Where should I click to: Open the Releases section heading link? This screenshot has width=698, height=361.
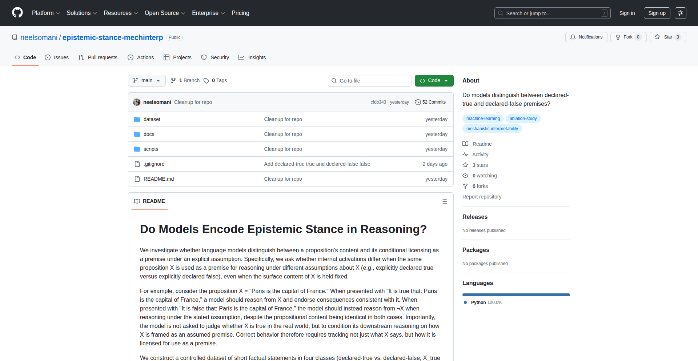pyautogui.click(x=475, y=217)
